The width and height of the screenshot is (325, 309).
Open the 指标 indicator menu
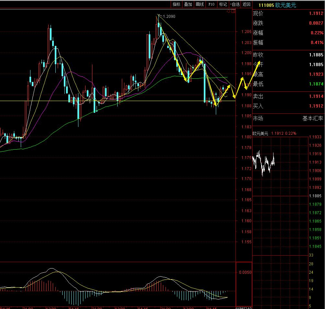point(176,4)
